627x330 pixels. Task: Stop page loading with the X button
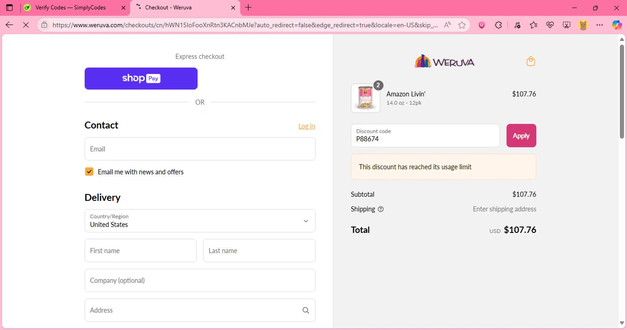[25, 25]
